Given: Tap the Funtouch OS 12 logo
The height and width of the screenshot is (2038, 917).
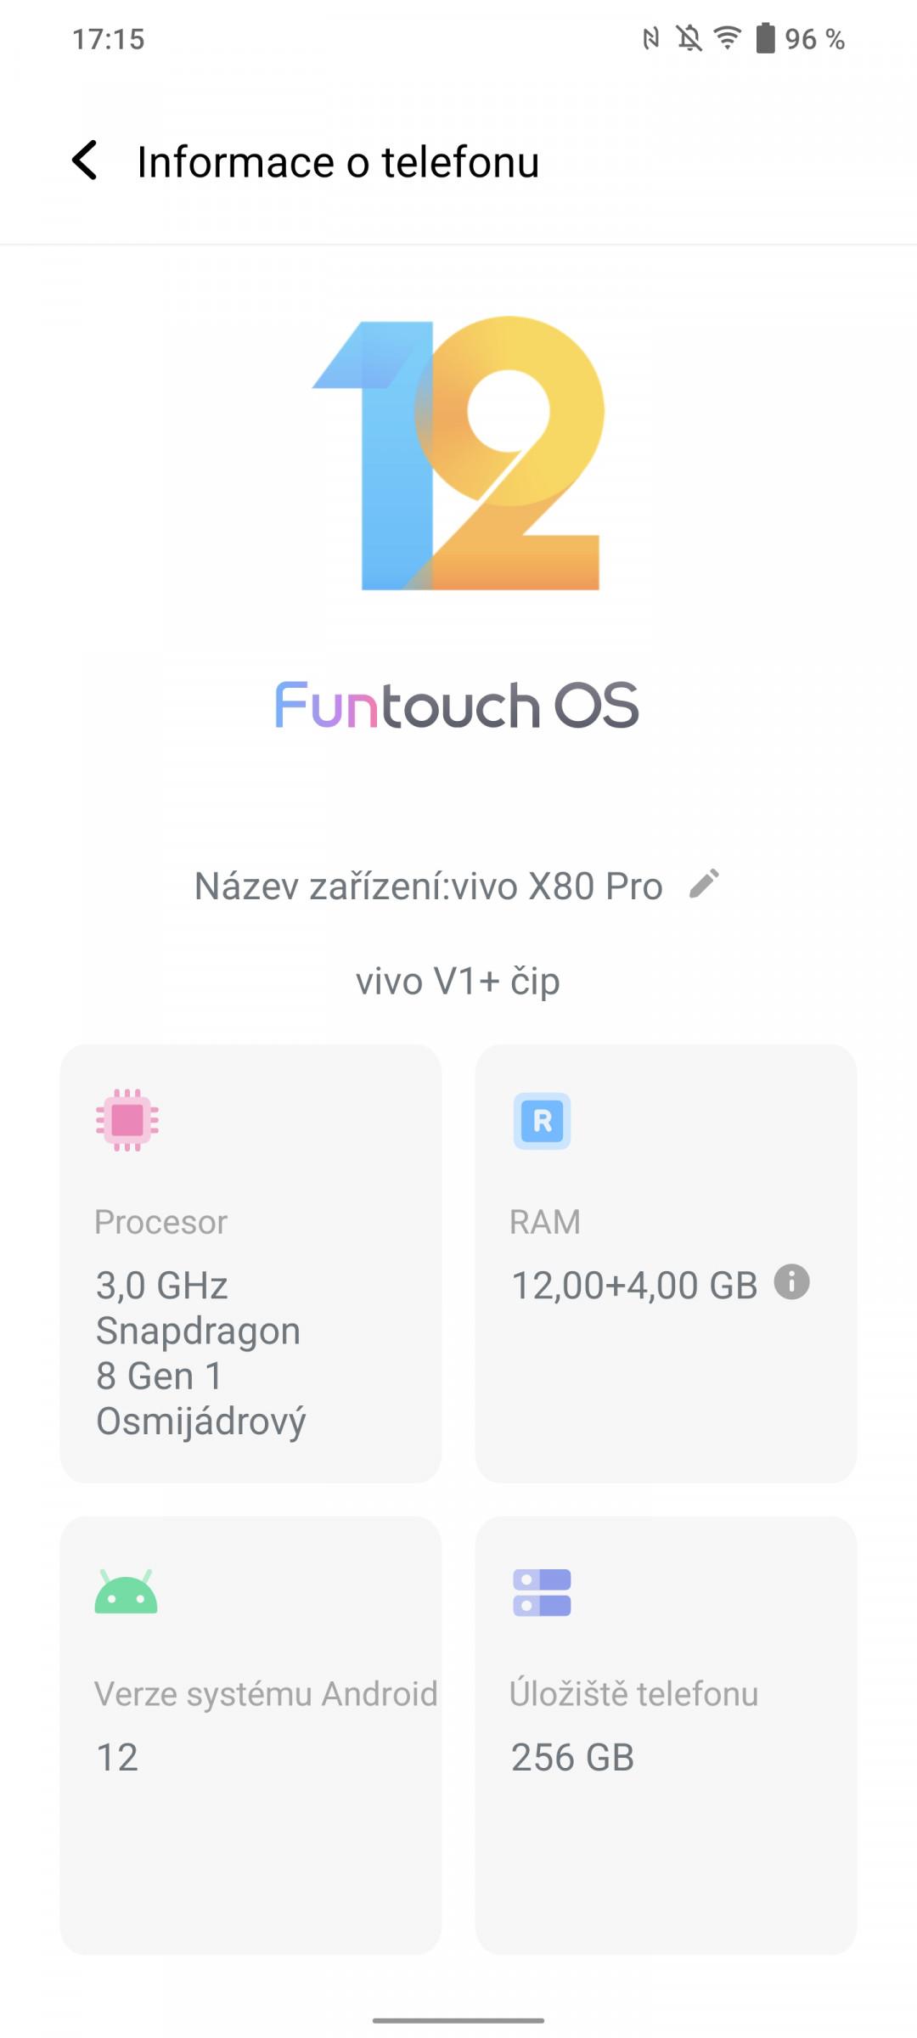Looking at the screenshot, I should coord(458,453).
